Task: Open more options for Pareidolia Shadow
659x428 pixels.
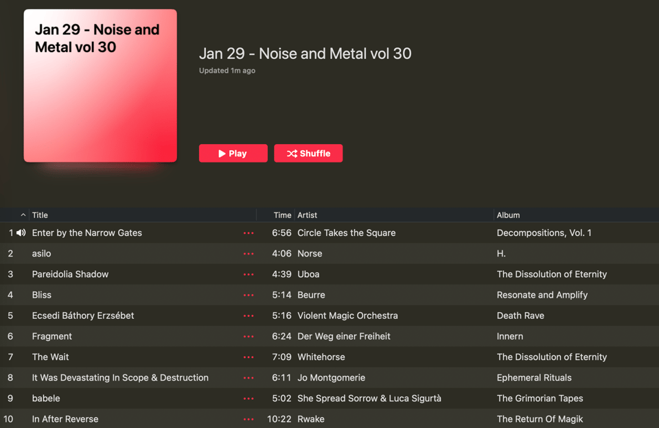Action: [x=248, y=274]
